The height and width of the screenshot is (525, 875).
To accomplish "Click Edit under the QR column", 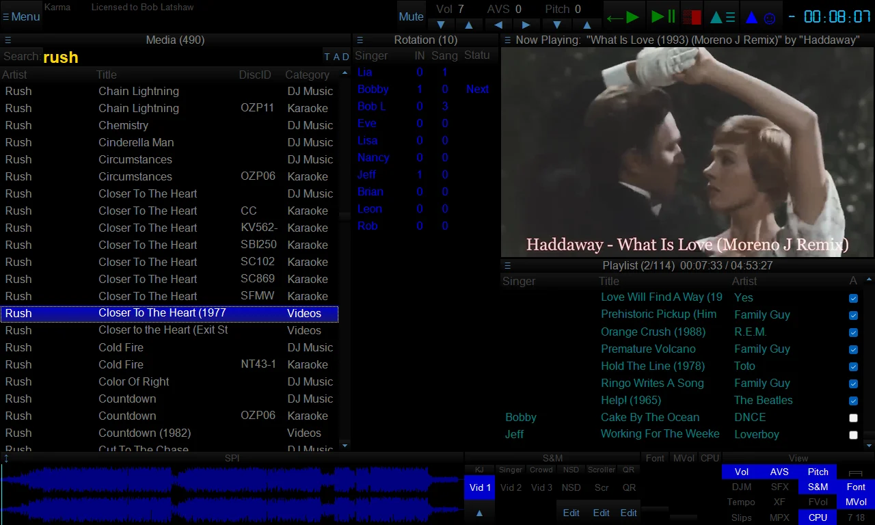I will point(629,513).
